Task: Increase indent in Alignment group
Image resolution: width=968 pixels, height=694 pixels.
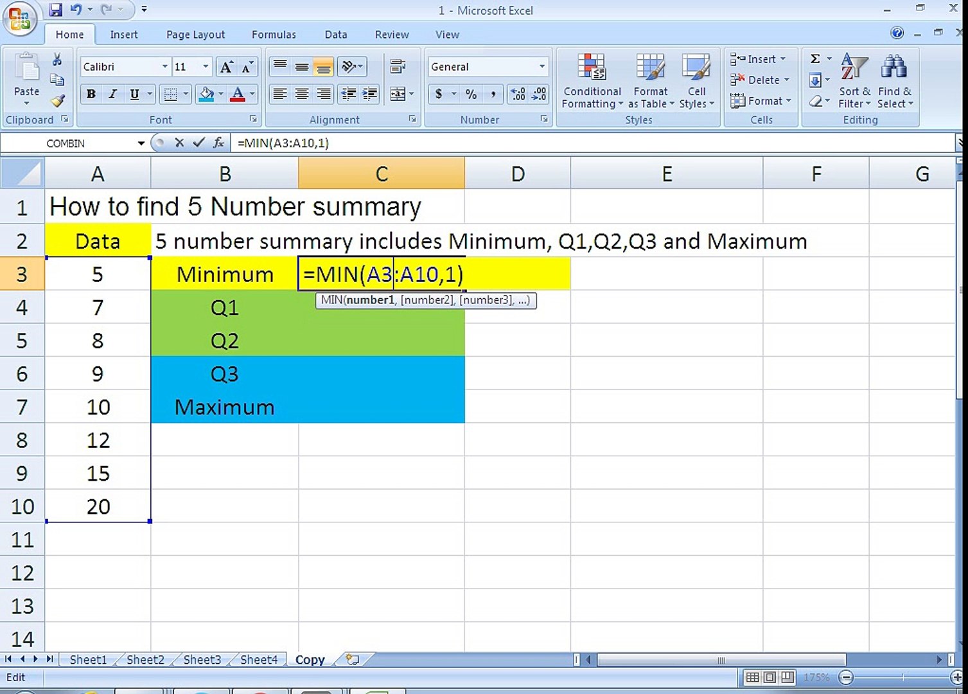Action: (x=370, y=94)
